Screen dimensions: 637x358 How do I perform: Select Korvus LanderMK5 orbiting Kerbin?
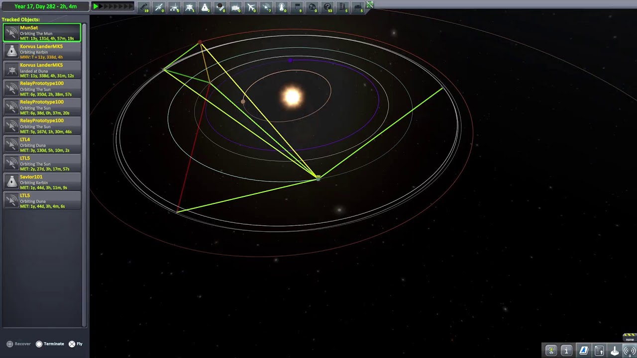[42, 51]
